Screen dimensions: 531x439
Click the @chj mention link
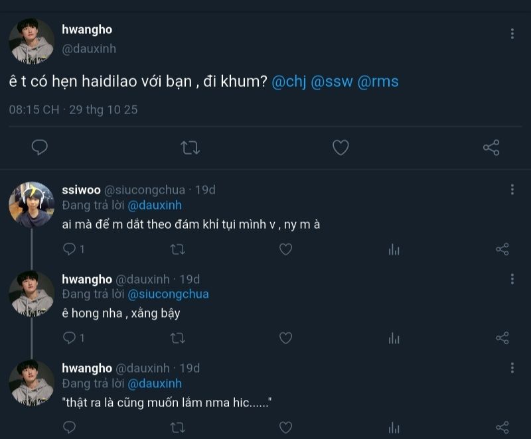click(x=288, y=82)
